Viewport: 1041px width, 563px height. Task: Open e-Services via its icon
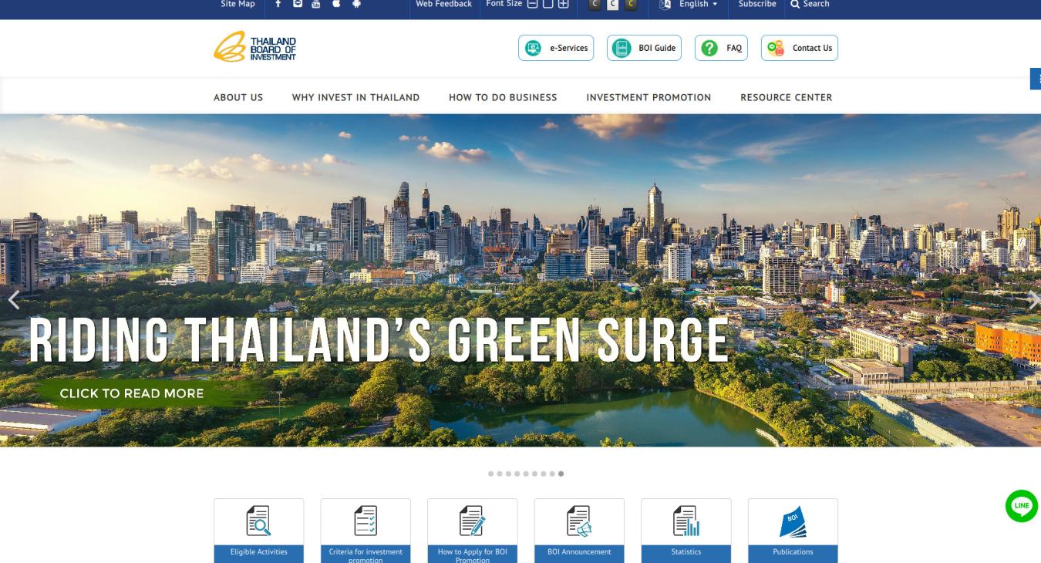tap(532, 47)
